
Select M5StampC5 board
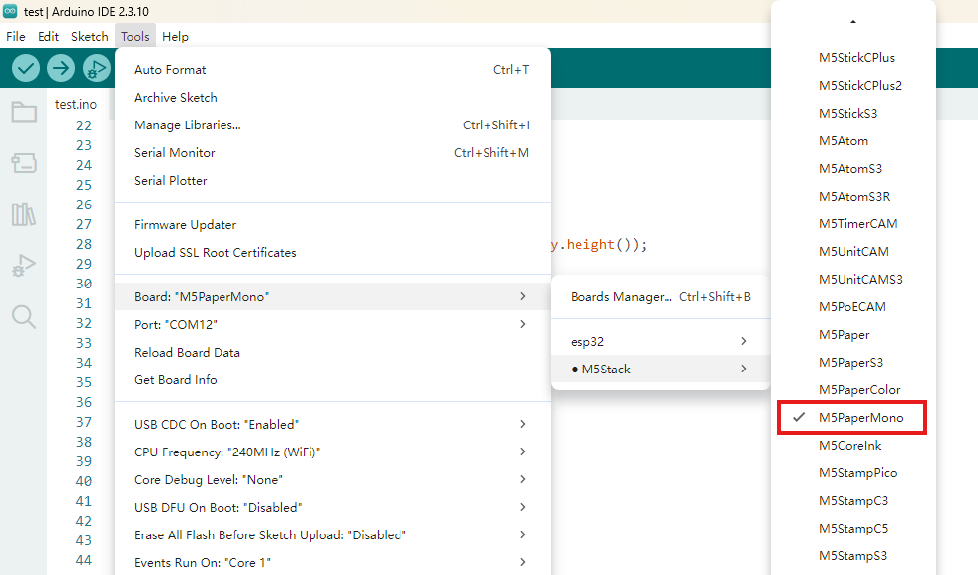click(853, 529)
